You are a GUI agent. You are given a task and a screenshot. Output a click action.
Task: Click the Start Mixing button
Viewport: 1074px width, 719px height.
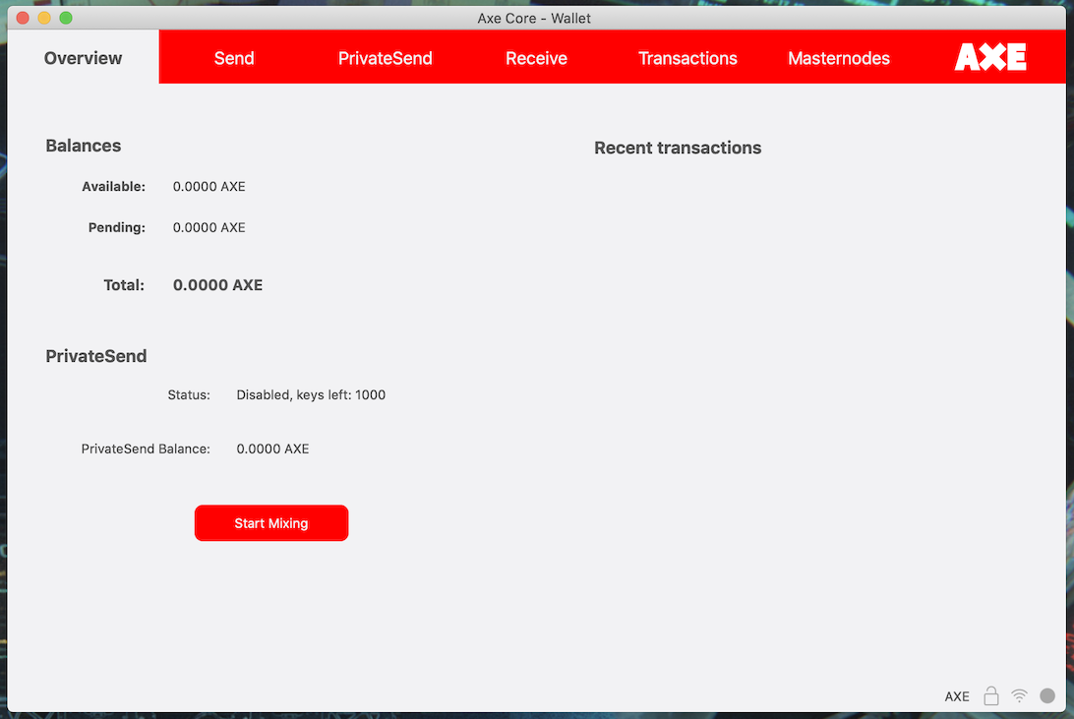271,523
